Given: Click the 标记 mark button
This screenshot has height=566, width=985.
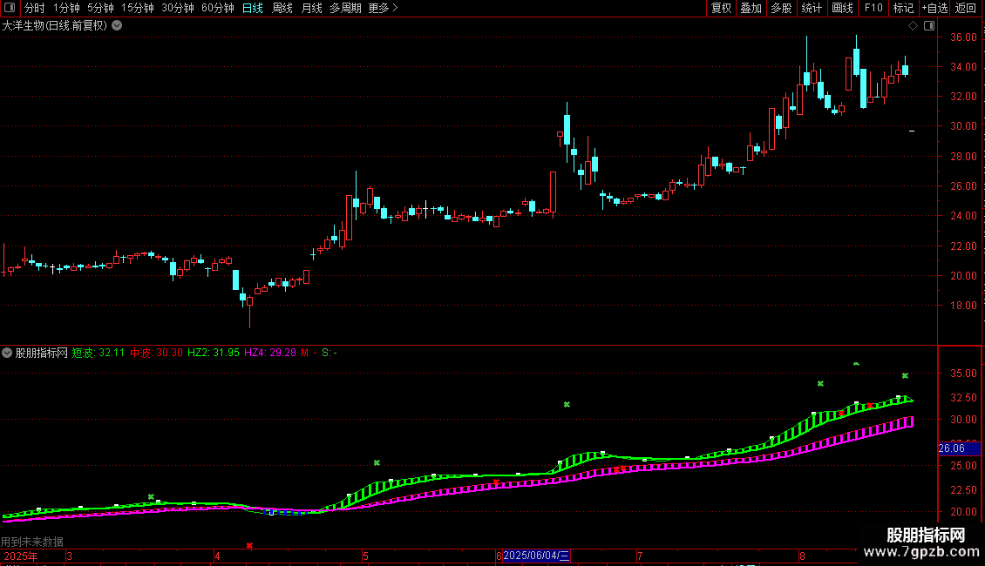Looking at the screenshot, I should pos(903,8).
